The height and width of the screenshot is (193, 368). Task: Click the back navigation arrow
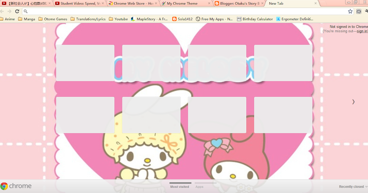tap(2, 11)
